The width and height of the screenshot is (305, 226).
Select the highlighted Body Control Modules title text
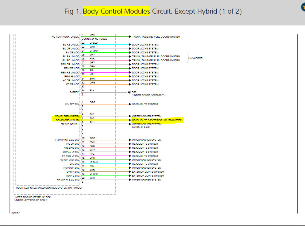click(x=117, y=11)
